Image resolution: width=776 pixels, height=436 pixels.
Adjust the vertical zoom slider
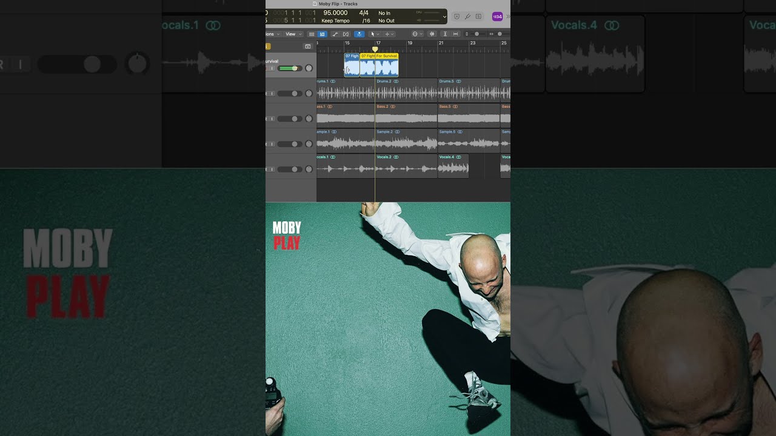point(477,34)
